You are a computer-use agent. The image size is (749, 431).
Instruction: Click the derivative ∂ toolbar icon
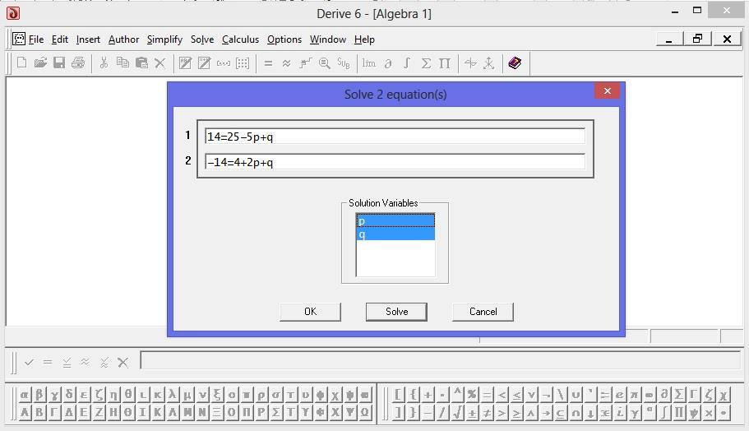point(388,63)
